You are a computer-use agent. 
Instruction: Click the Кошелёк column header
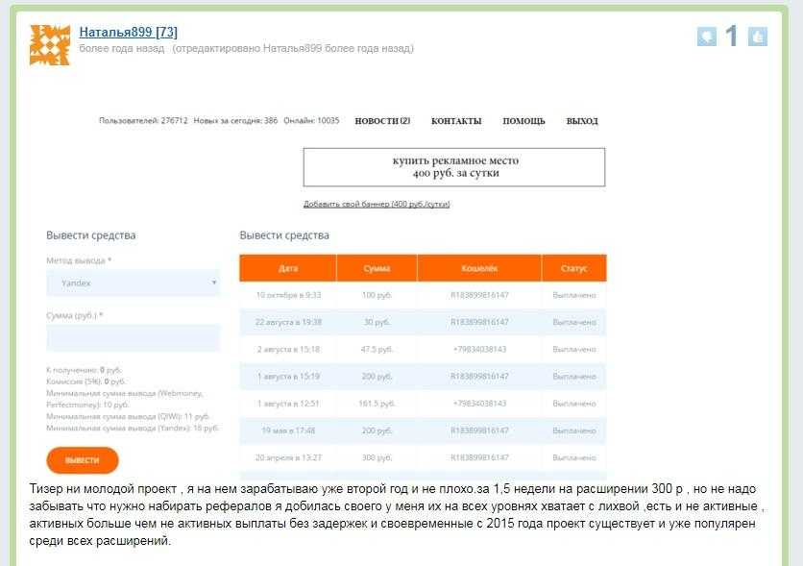tap(478, 268)
